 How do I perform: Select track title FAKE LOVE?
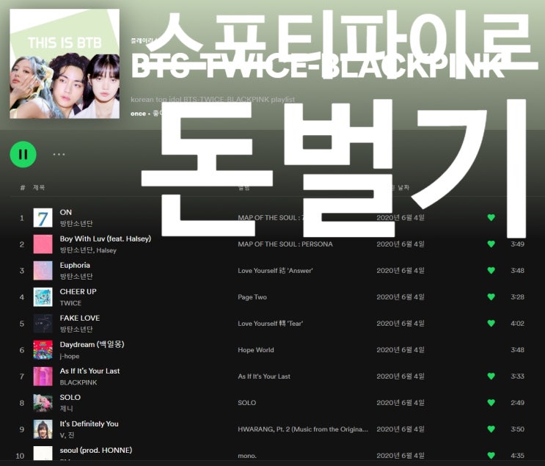[x=80, y=318]
